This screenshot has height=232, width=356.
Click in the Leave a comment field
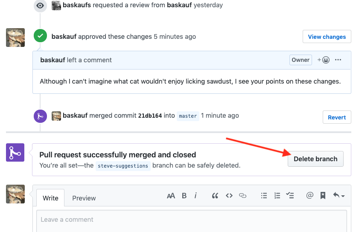192,220
